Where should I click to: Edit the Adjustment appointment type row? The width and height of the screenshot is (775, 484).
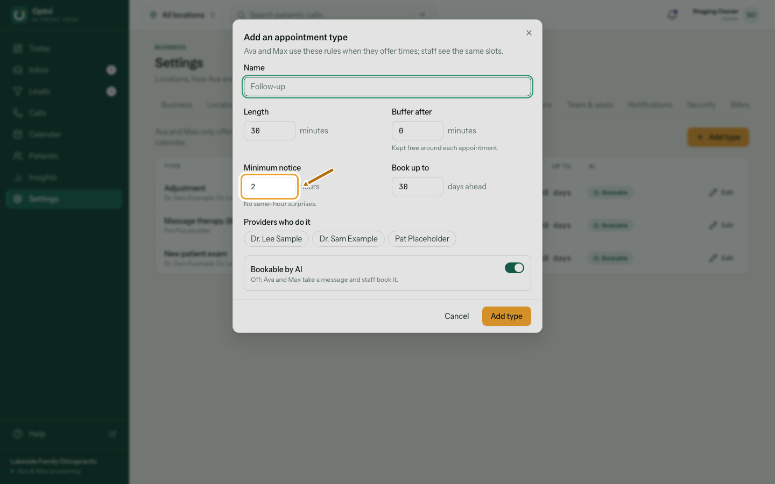(x=721, y=193)
